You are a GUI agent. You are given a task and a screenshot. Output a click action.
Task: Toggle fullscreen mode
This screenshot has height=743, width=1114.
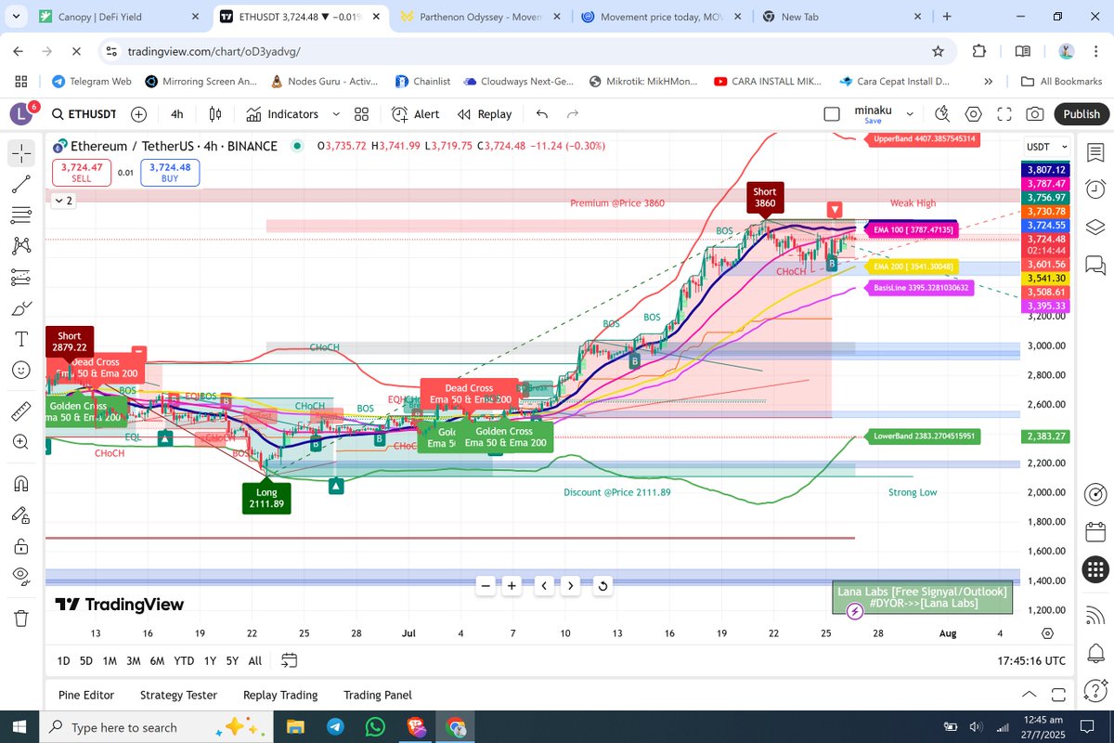[x=1004, y=114]
